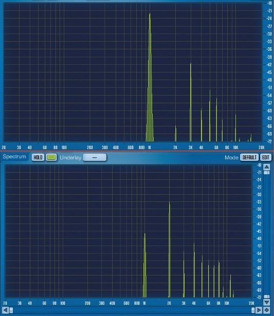This screenshot has height=316, width=274.
Task: Open the Mode DEFAULT selector
Action: click(x=249, y=157)
